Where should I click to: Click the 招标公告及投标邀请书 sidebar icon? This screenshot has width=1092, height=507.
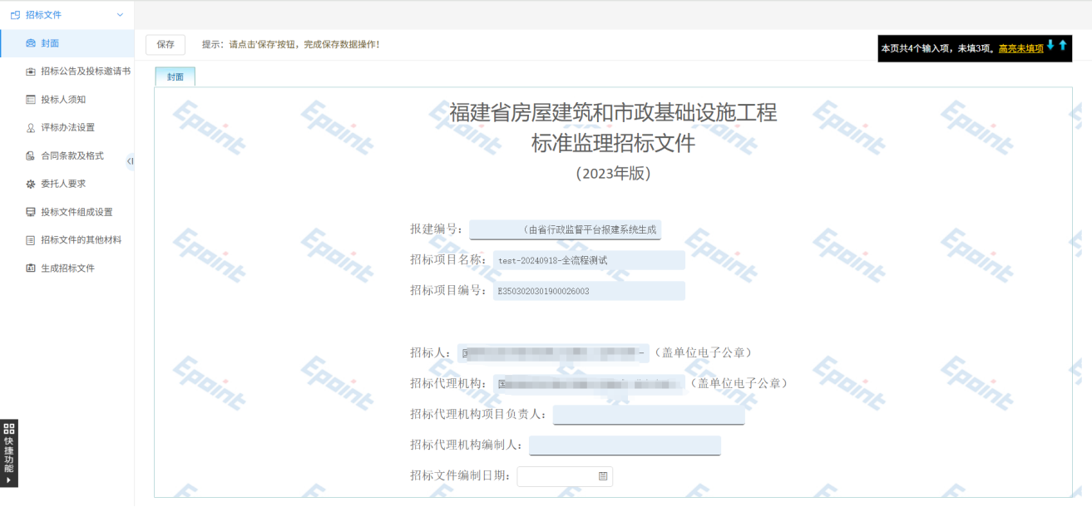(31, 71)
